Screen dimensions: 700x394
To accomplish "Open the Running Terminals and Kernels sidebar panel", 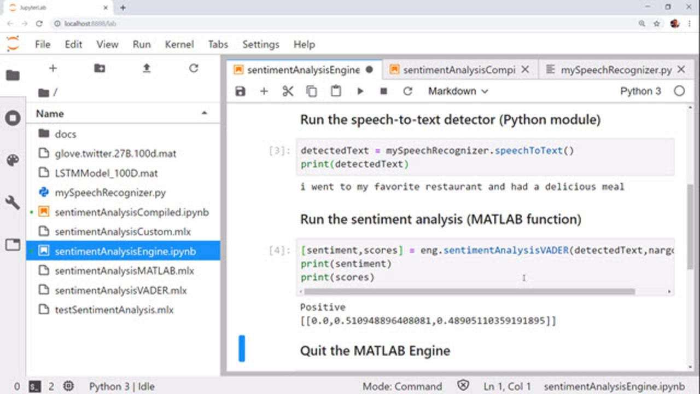I will pyautogui.click(x=13, y=118).
